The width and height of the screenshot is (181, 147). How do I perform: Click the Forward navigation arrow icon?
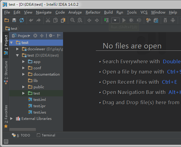tap(97, 20)
